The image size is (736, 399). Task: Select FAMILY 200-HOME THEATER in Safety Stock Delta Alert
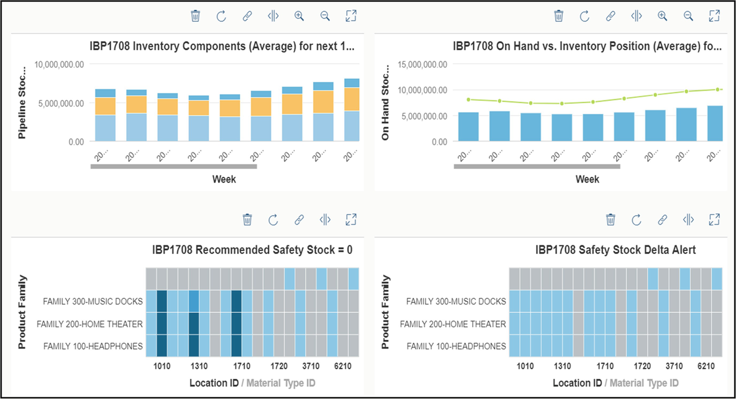click(x=453, y=324)
